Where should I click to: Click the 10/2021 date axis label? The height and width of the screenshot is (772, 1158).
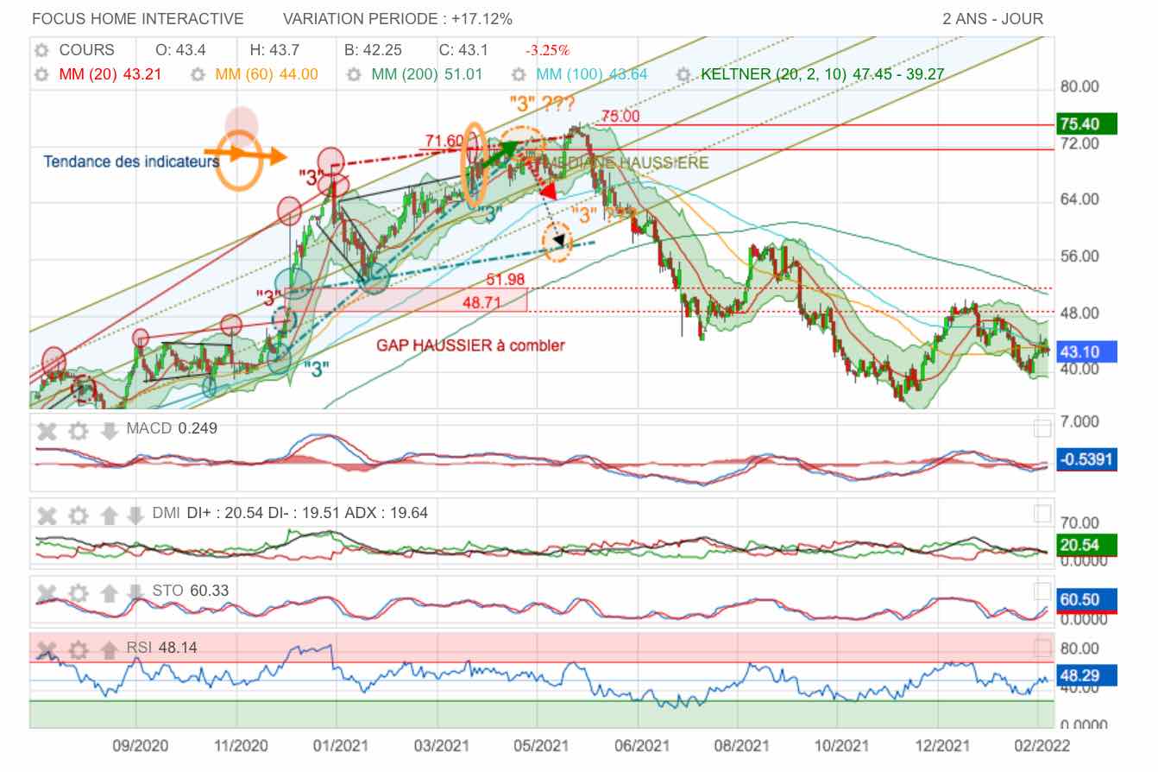pyautogui.click(x=841, y=744)
